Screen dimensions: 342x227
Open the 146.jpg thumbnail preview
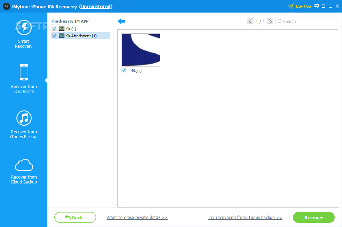141,50
